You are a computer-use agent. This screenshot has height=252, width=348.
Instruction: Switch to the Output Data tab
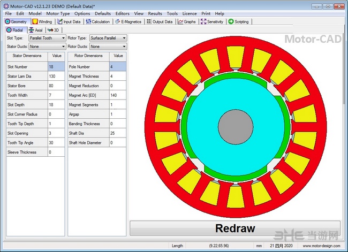point(160,22)
